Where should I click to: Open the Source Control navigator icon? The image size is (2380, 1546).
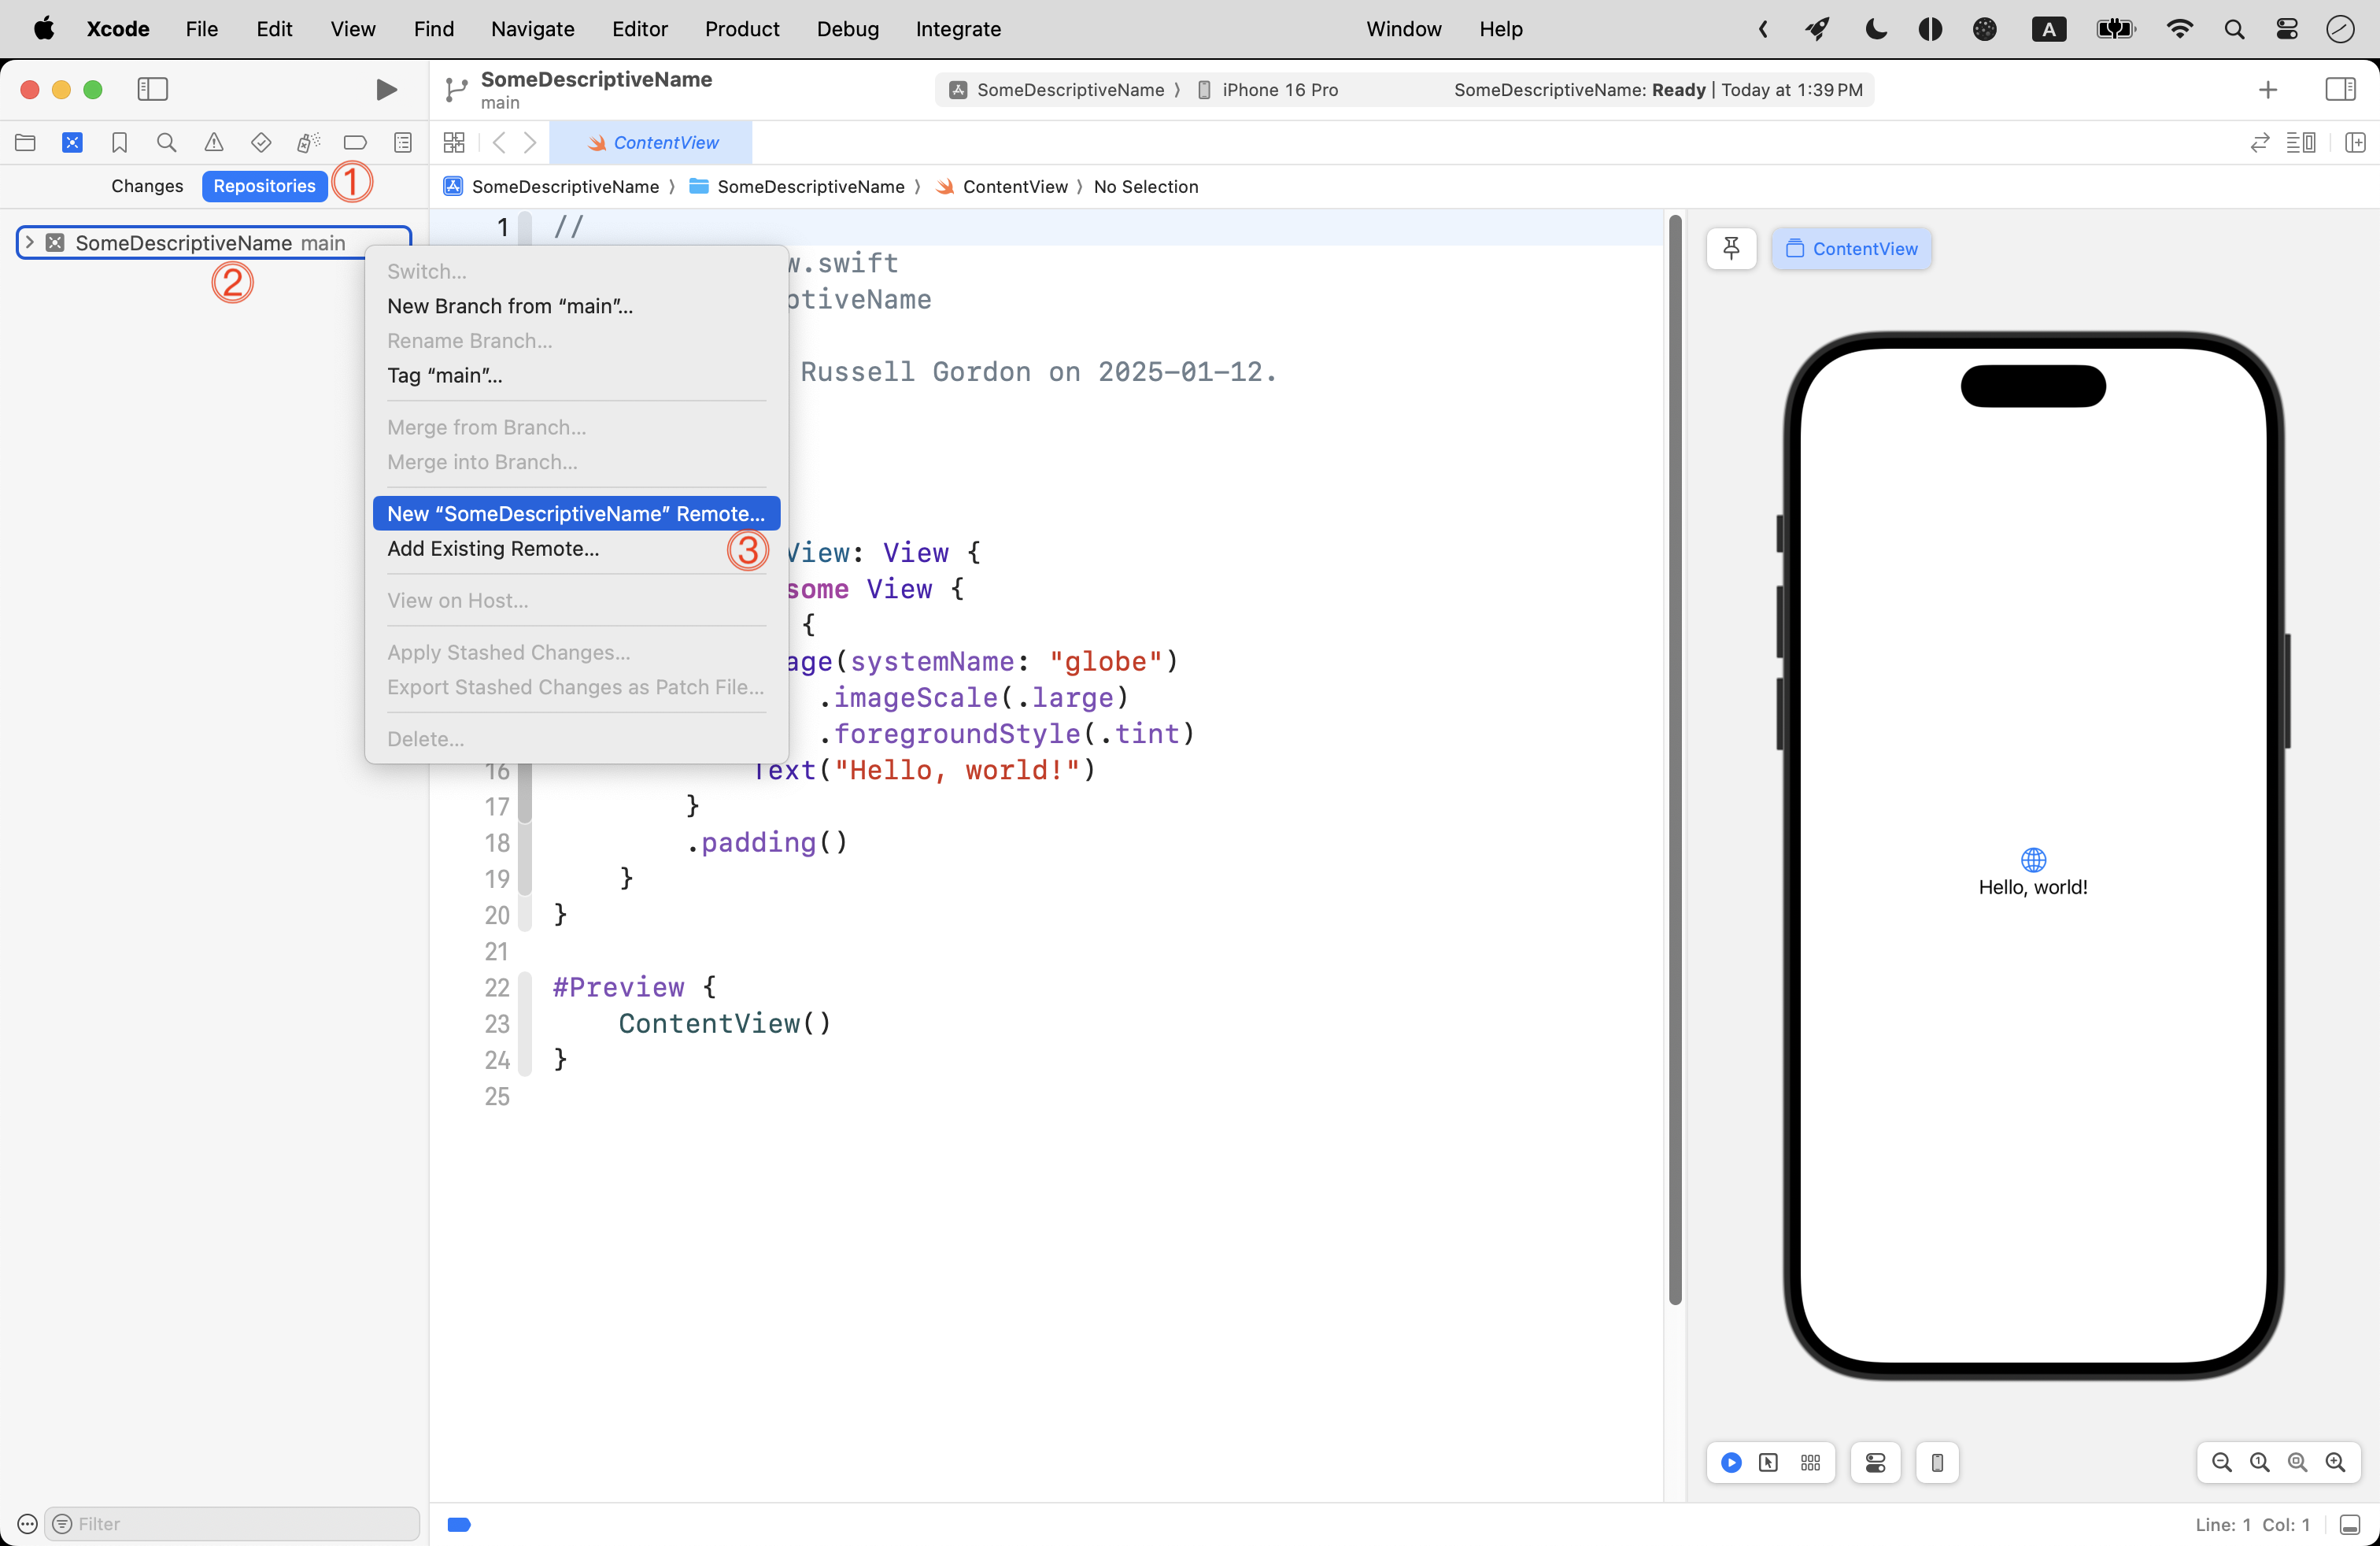click(x=72, y=143)
